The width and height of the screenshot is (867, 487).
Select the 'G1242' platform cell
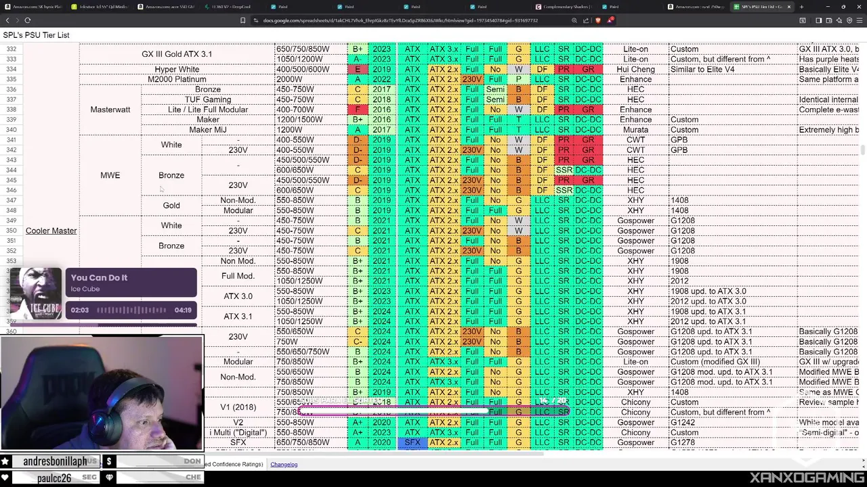733,422
